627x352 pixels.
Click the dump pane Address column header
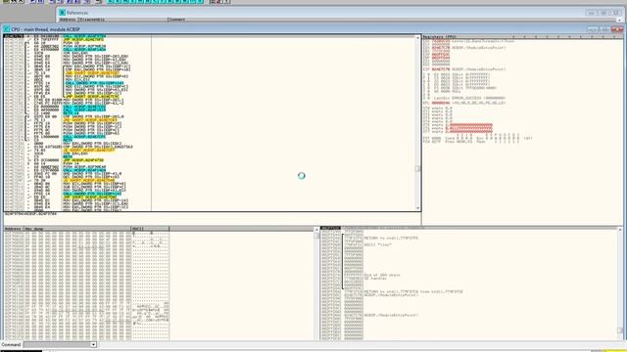pyautogui.click(x=14, y=229)
